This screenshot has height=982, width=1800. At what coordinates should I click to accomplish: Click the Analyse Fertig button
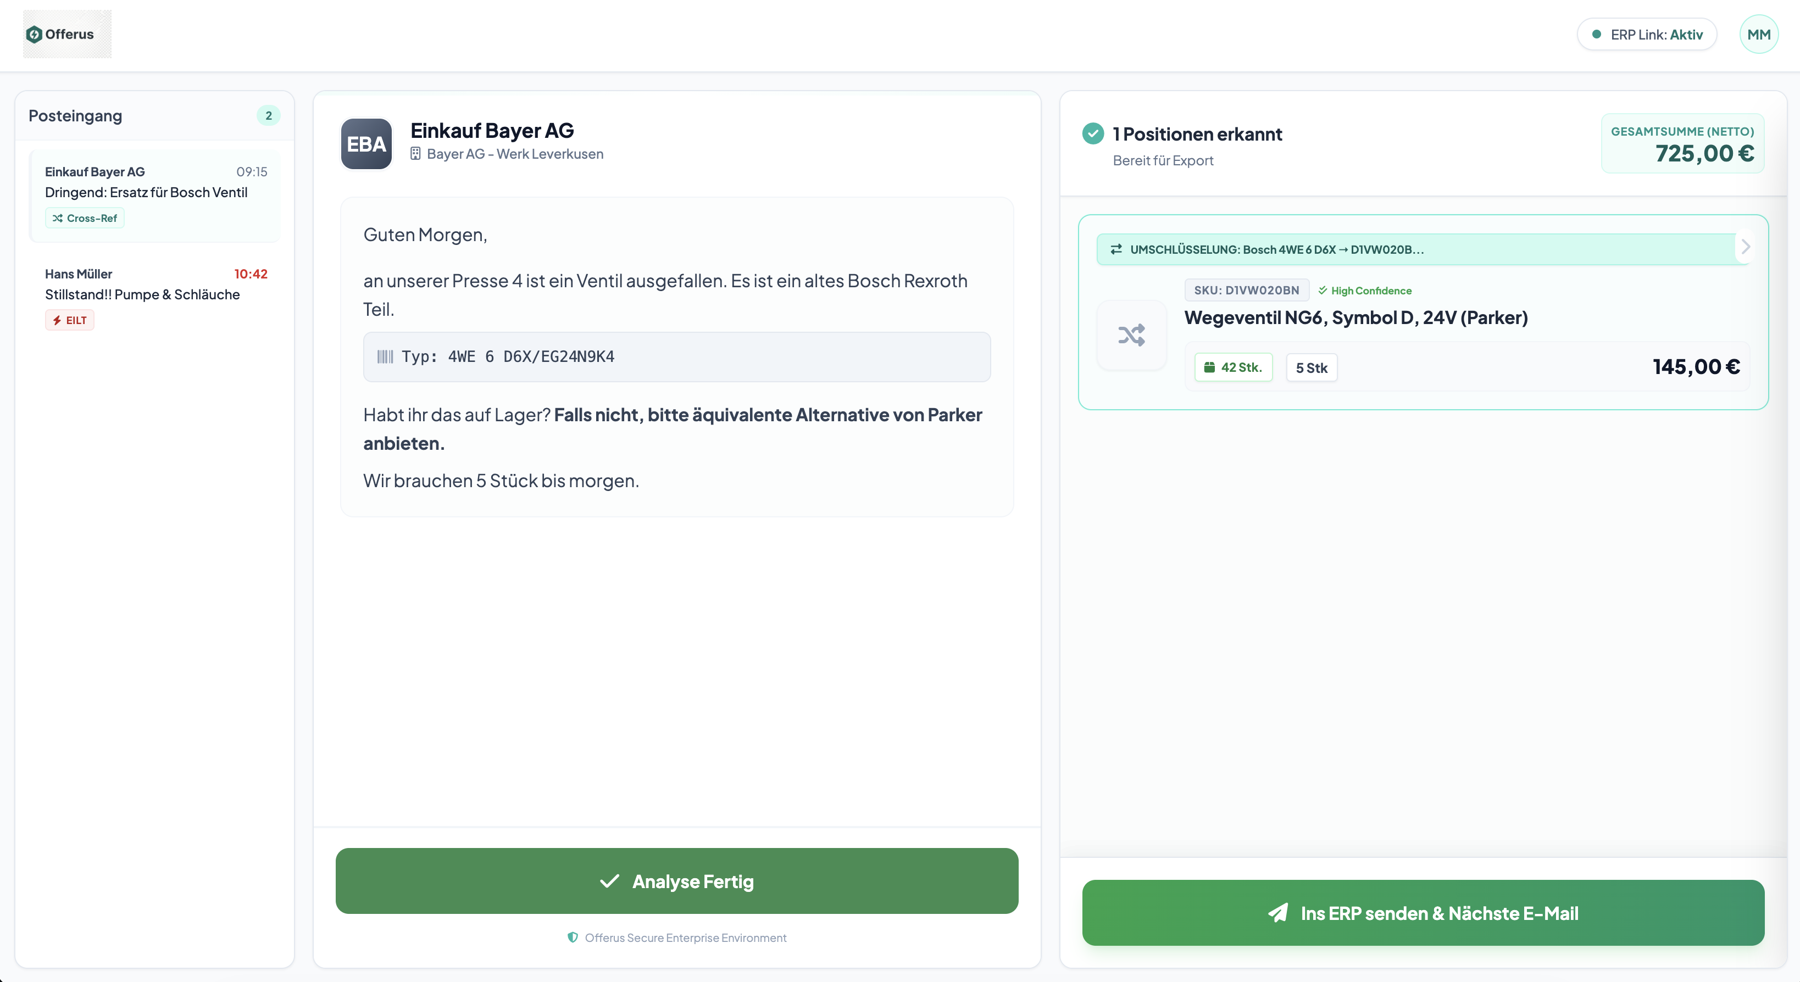tap(676, 881)
